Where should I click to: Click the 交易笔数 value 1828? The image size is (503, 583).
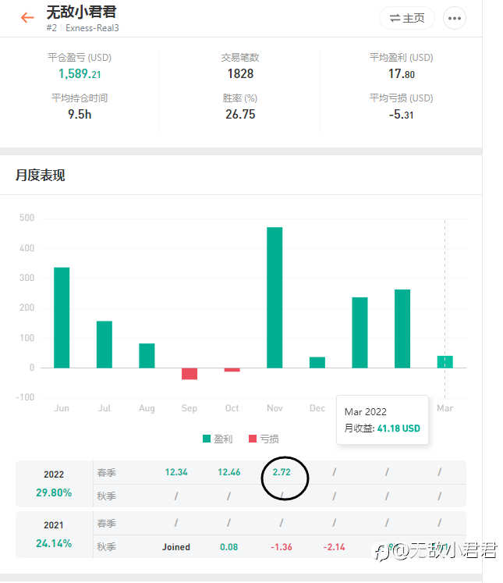point(240,73)
